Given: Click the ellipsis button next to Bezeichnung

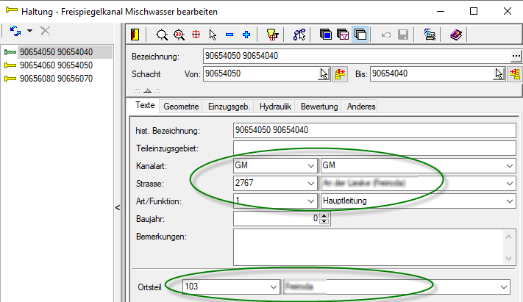Looking at the screenshot, I should pyautogui.click(x=516, y=56).
